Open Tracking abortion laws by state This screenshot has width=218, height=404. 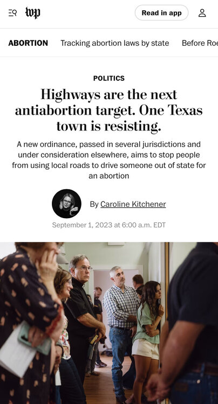115,43
